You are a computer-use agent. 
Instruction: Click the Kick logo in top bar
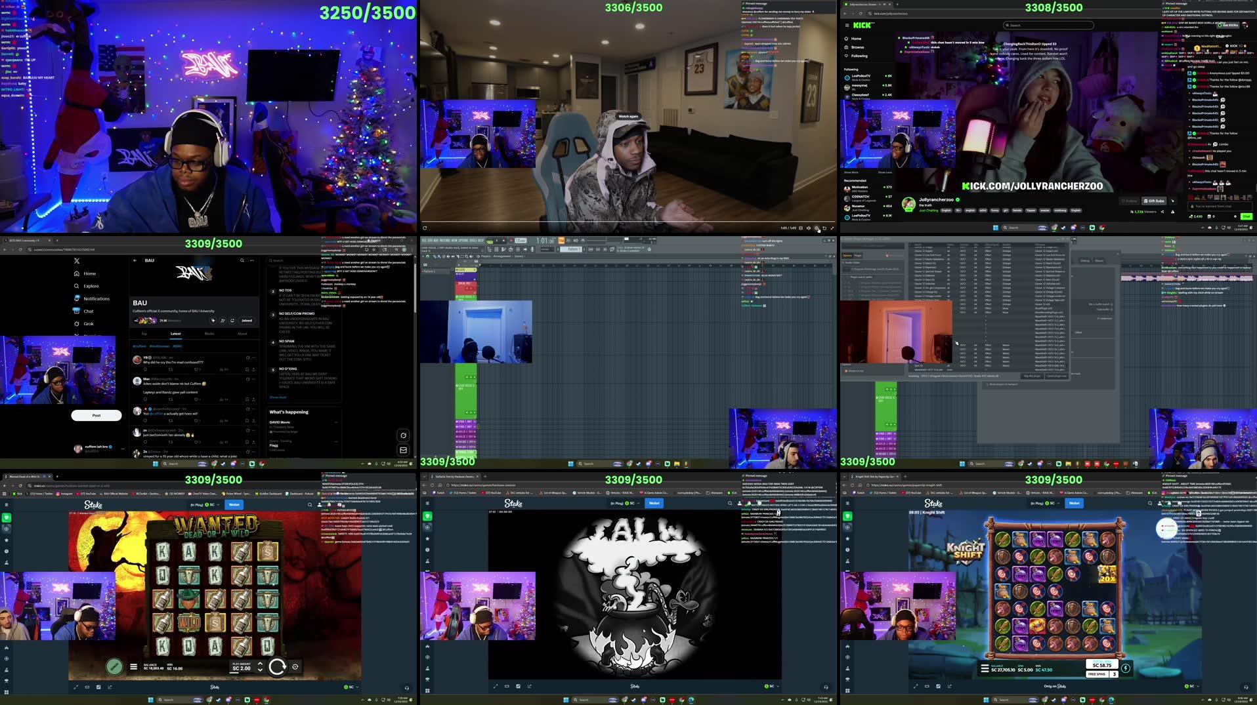point(863,26)
